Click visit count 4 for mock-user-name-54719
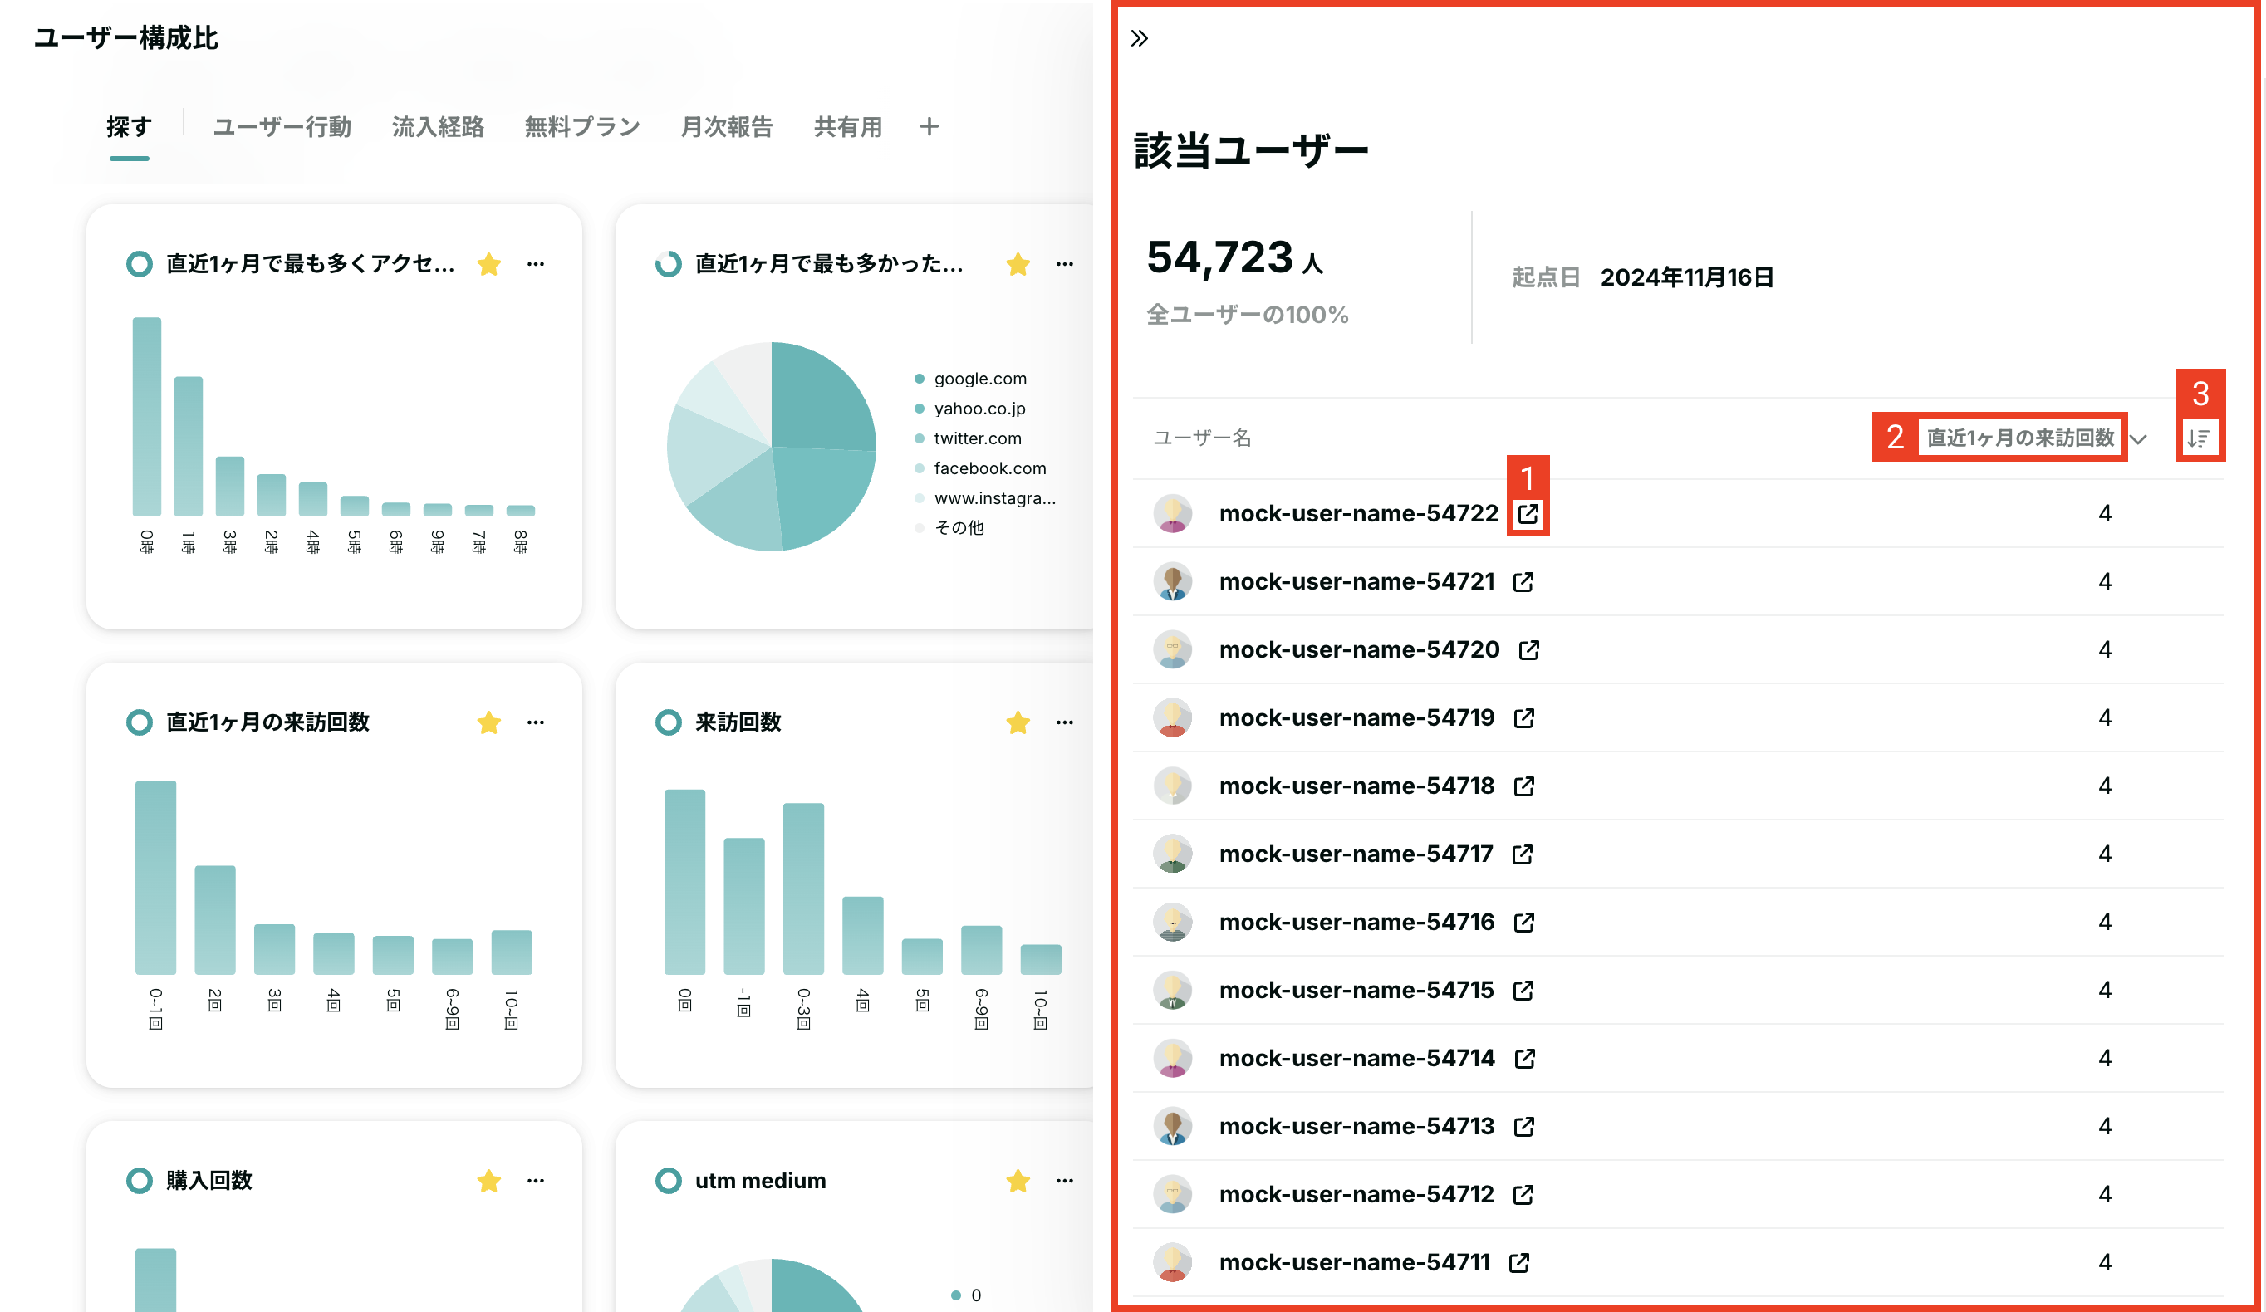2266x1312 pixels. click(2105, 718)
